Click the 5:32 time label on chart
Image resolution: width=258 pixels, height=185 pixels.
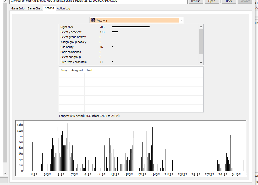click(61, 174)
